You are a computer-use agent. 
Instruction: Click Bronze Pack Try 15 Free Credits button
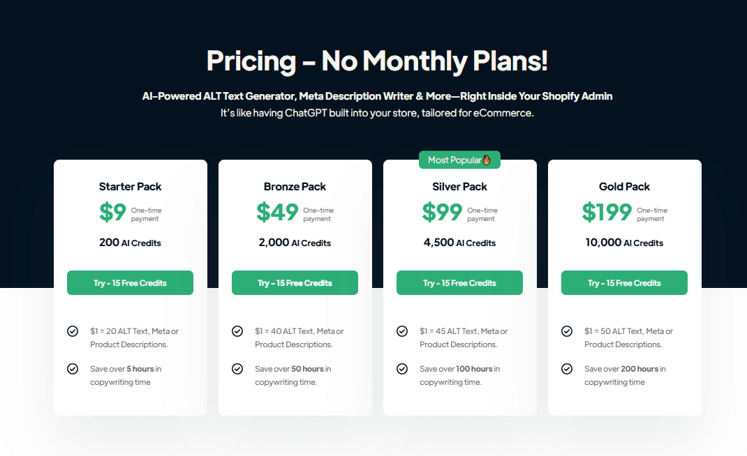point(295,283)
